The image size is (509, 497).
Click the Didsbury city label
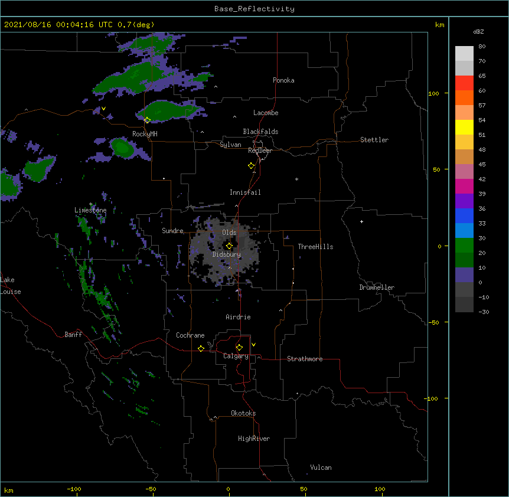point(227,254)
